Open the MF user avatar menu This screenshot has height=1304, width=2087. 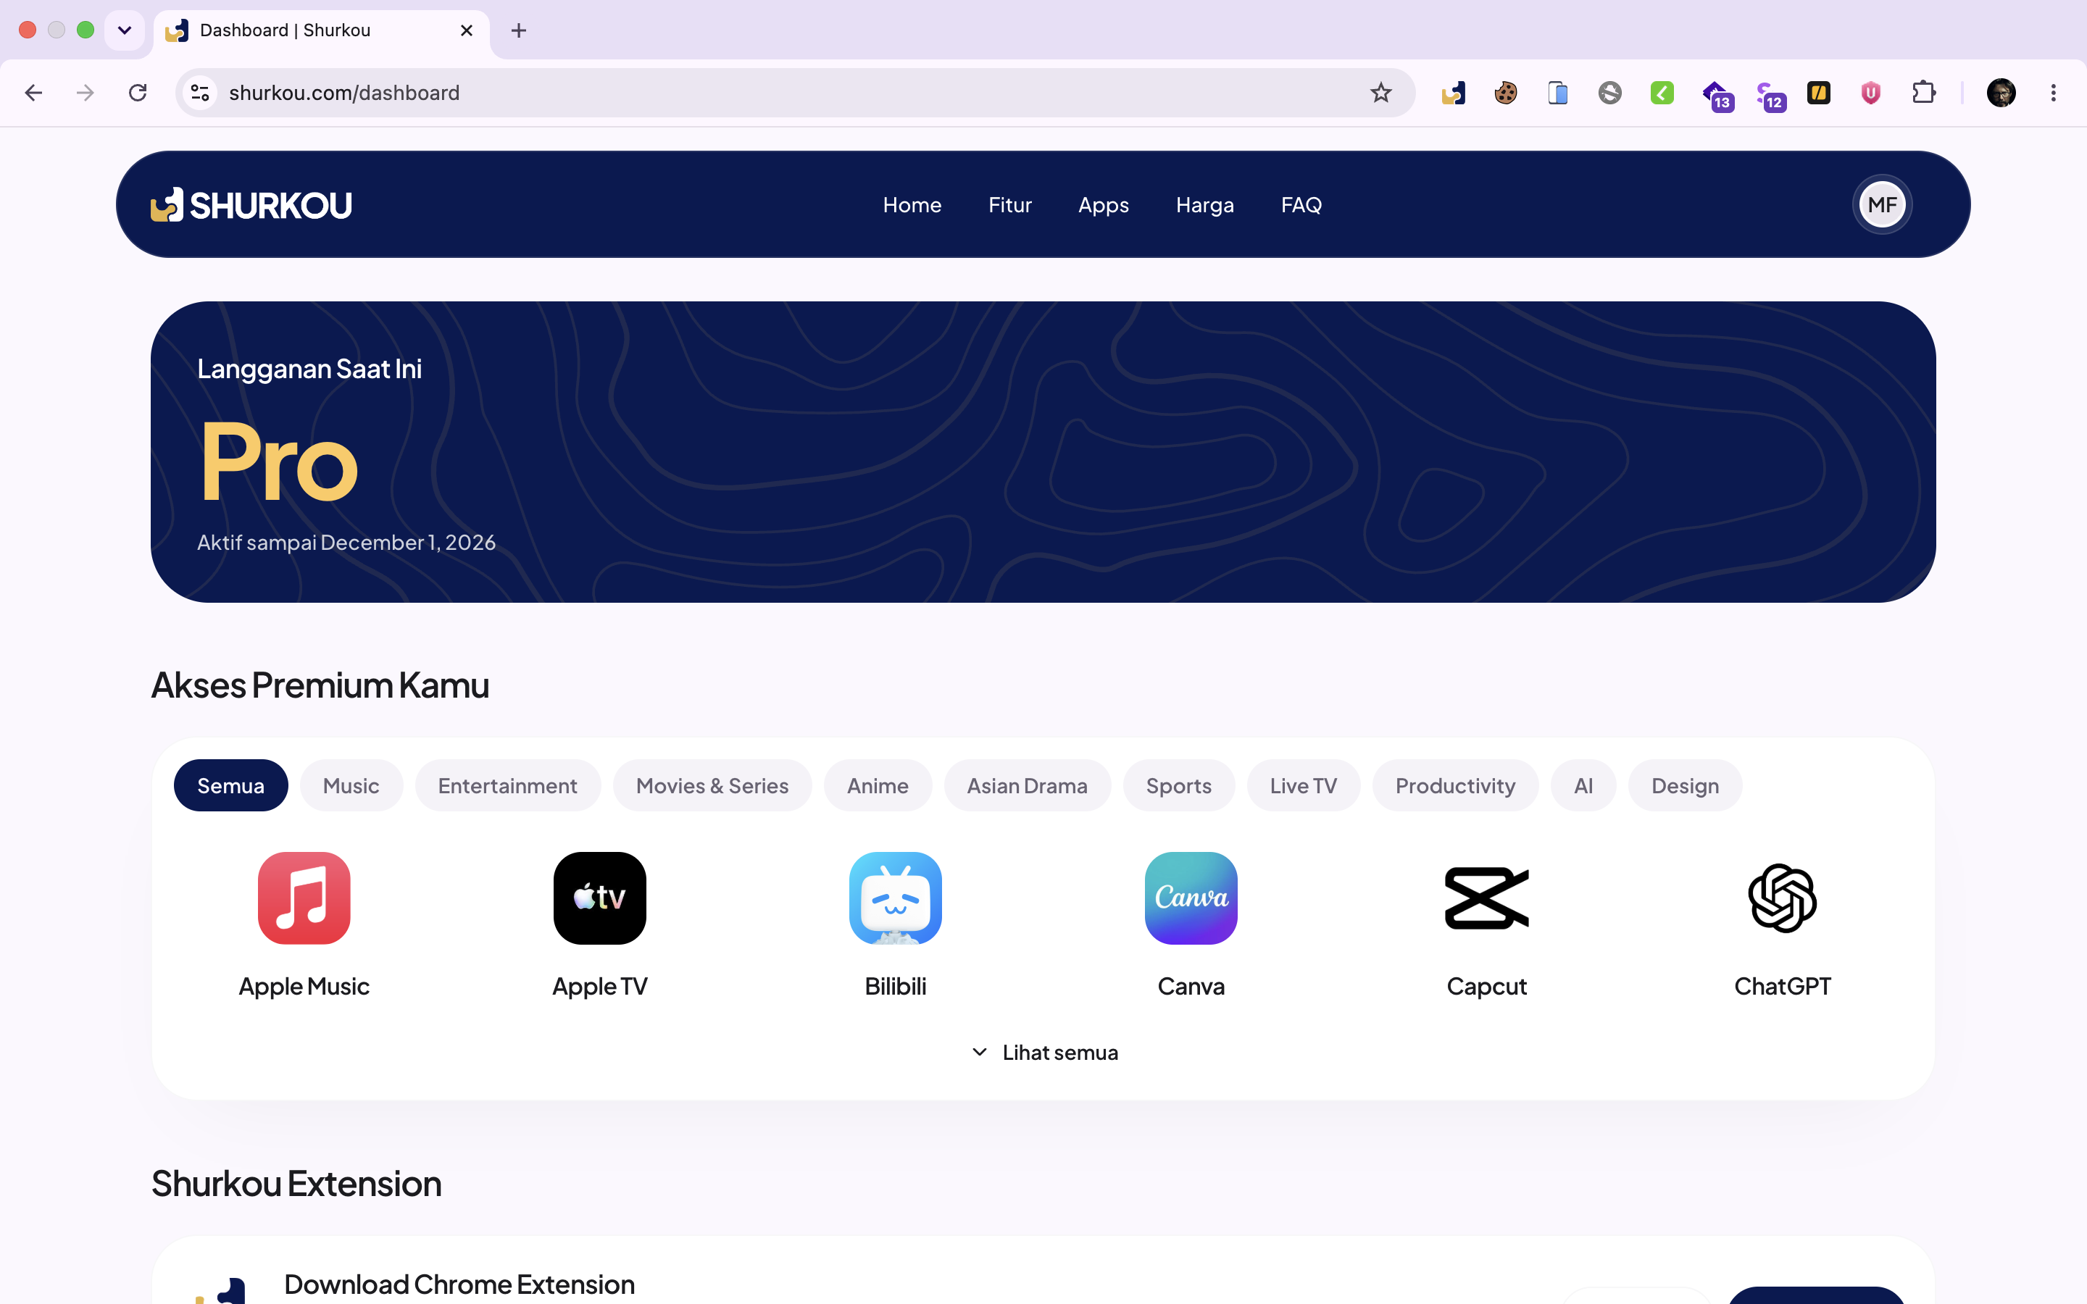[1882, 205]
